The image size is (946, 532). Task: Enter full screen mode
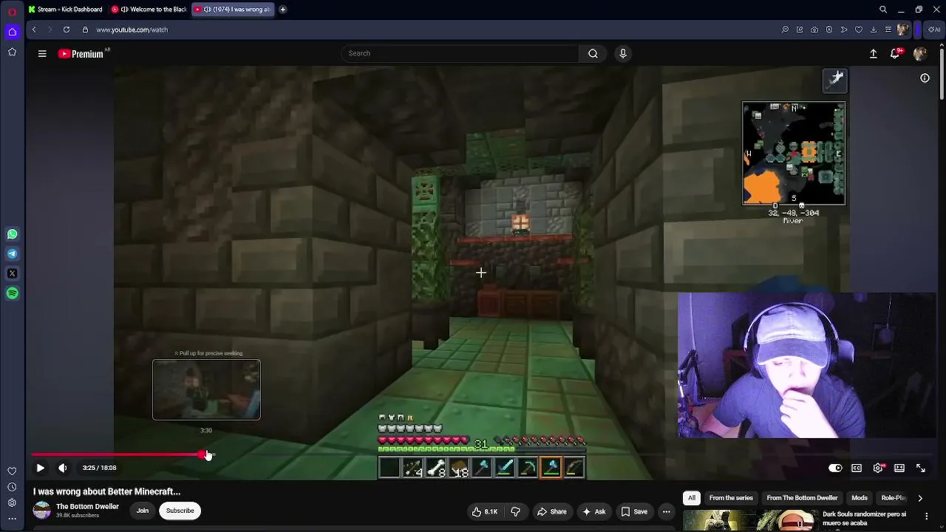921,468
